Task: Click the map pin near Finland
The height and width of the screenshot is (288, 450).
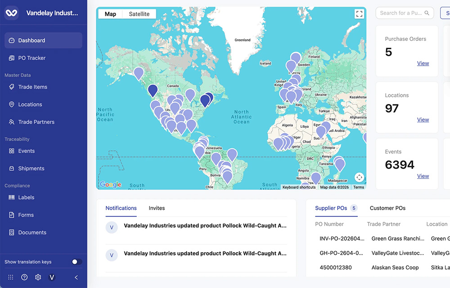Action: [x=296, y=57]
